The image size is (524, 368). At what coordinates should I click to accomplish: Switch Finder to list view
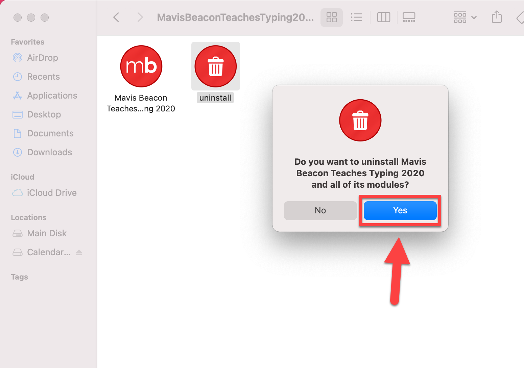(x=356, y=17)
